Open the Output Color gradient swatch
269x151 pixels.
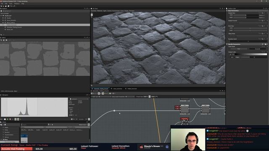click(251, 54)
